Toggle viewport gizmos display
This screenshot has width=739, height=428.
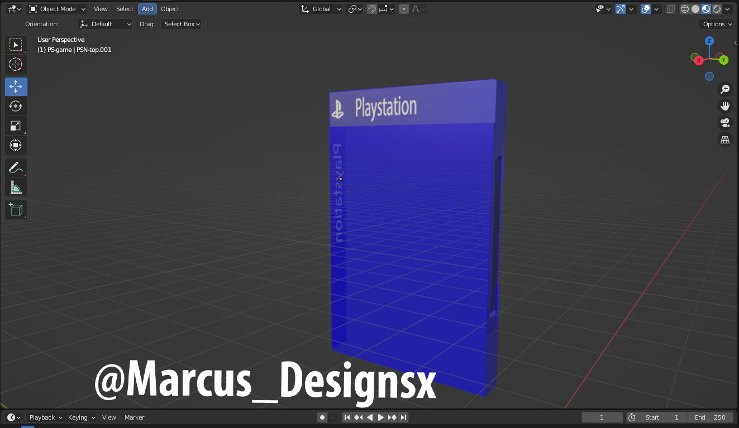(620, 9)
